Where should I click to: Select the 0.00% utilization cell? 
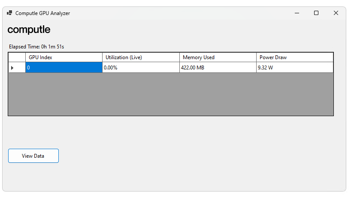click(x=141, y=68)
